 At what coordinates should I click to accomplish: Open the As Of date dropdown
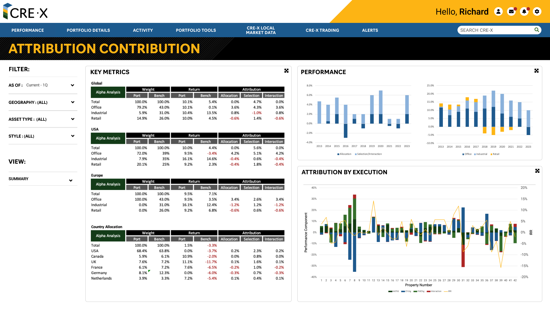72,85
